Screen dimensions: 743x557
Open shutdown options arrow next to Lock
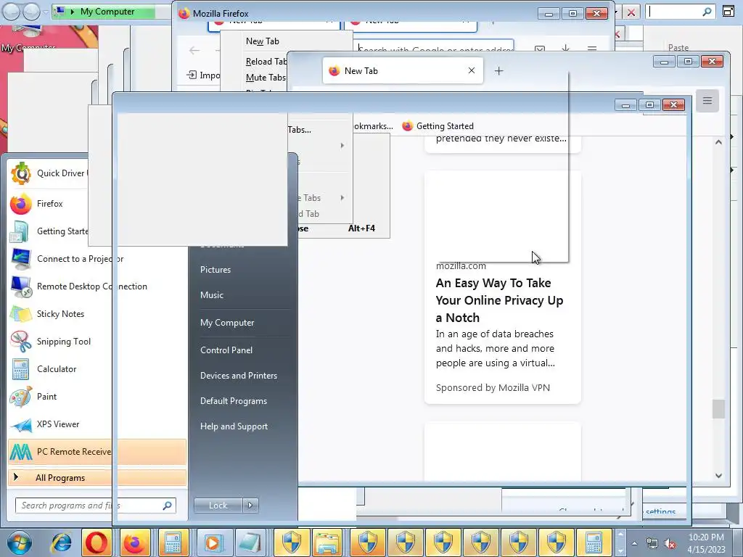pyautogui.click(x=250, y=506)
